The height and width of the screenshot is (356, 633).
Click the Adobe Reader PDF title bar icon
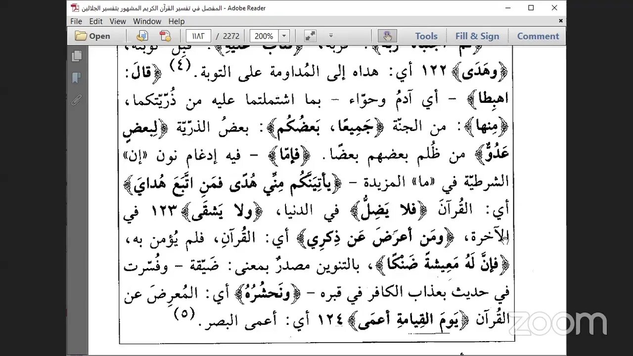tap(75, 8)
